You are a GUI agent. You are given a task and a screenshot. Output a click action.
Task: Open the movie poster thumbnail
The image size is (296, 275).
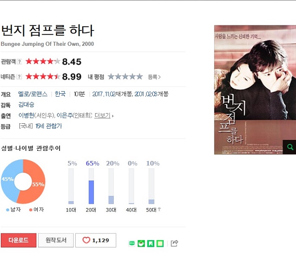tap(255, 90)
